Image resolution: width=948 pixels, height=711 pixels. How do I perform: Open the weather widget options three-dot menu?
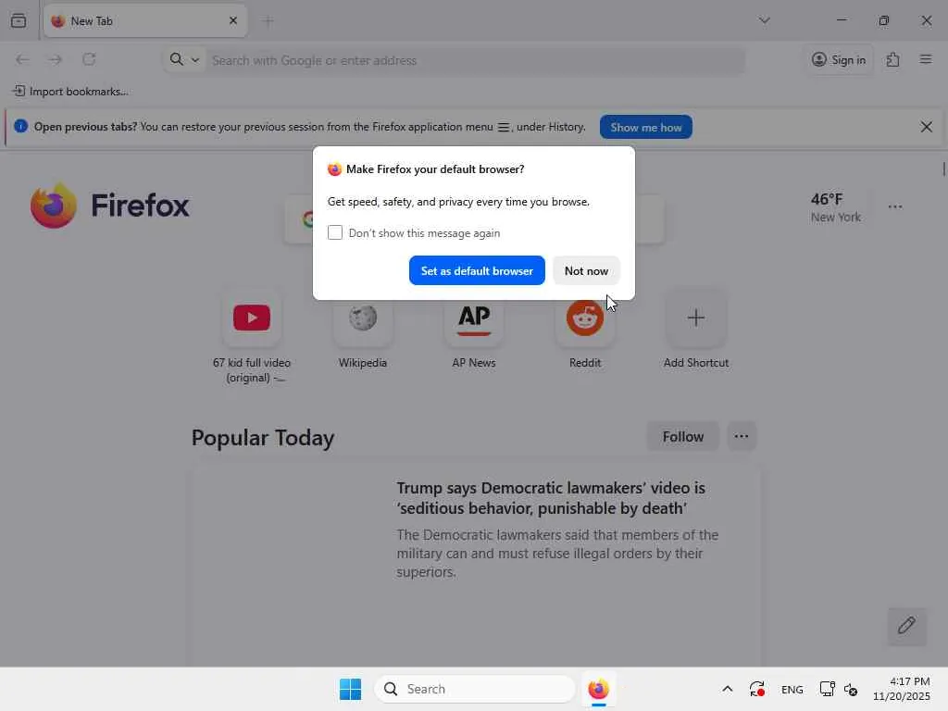[895, 206]
